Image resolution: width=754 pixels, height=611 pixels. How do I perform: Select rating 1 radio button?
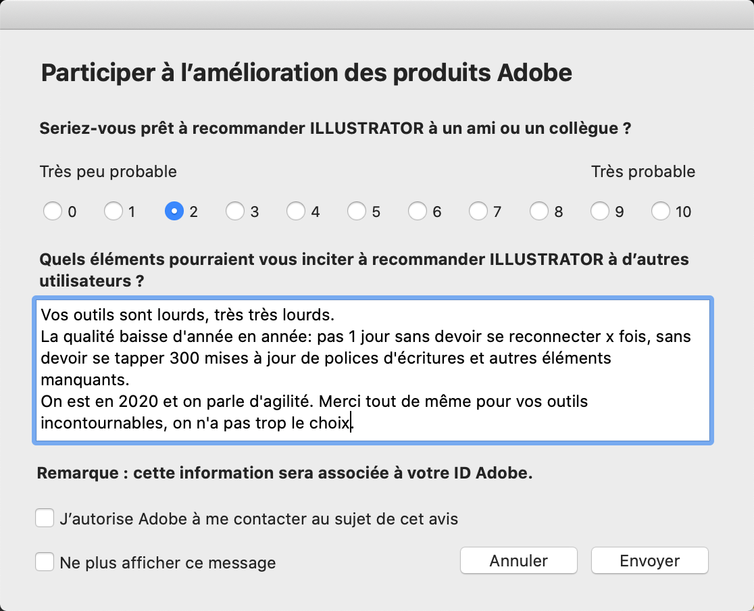pyautogui.click(x=114, y=211)
